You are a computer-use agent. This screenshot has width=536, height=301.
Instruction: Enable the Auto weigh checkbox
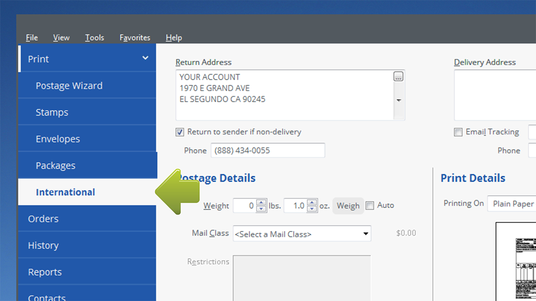tap(370, 205)
